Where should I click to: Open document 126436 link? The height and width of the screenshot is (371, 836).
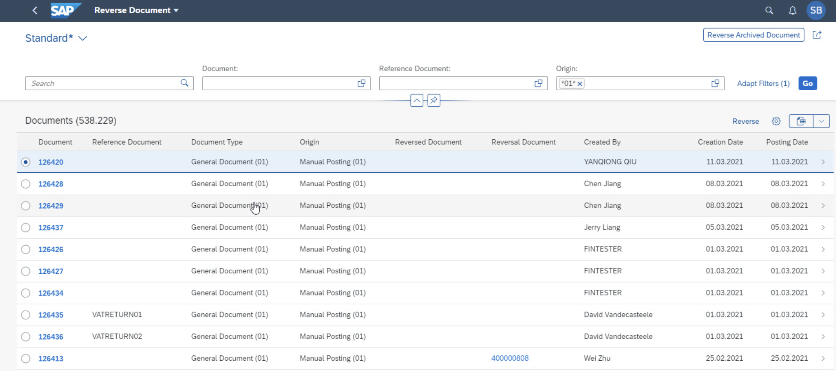pyautogui.click(x=51, y=337)
